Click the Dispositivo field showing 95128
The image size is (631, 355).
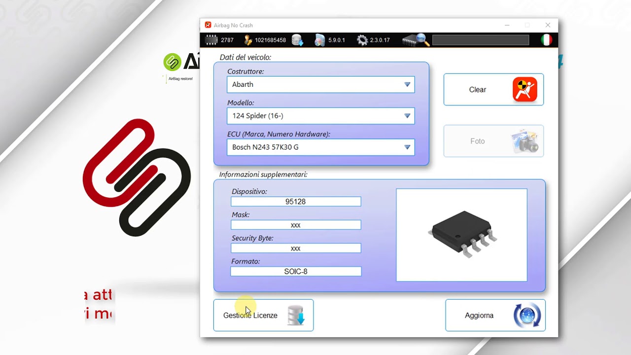[296, 202]
